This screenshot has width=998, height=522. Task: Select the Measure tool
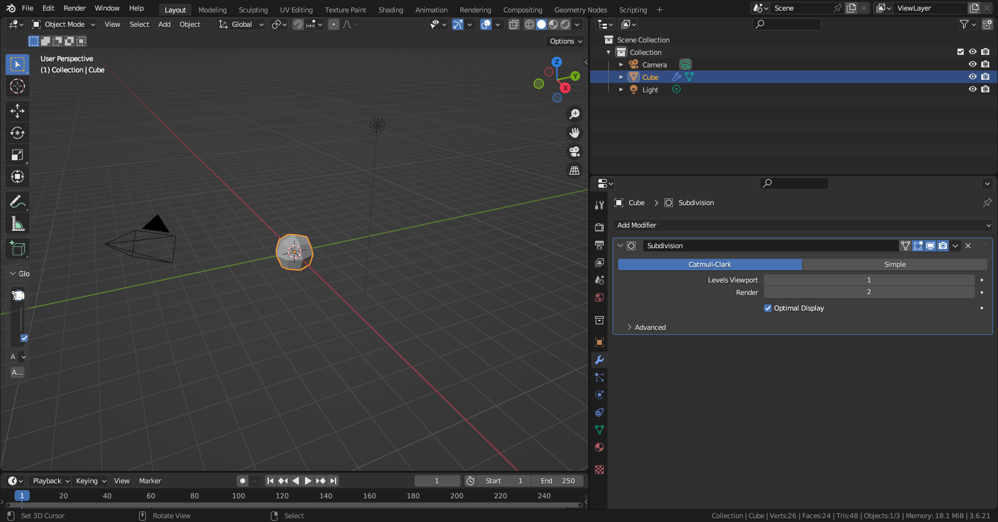(17, 223)
